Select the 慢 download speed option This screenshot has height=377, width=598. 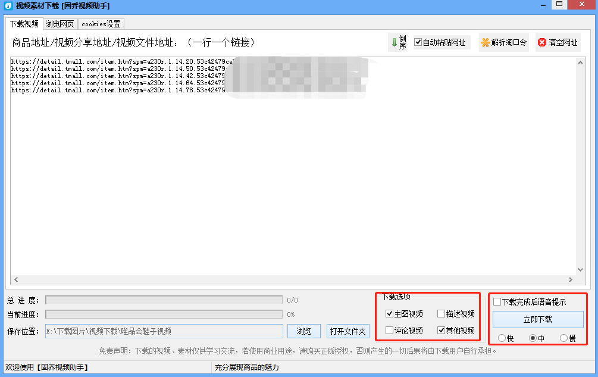tap(563, 338)
